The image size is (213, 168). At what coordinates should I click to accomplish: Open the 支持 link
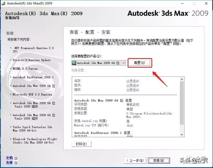9,163
